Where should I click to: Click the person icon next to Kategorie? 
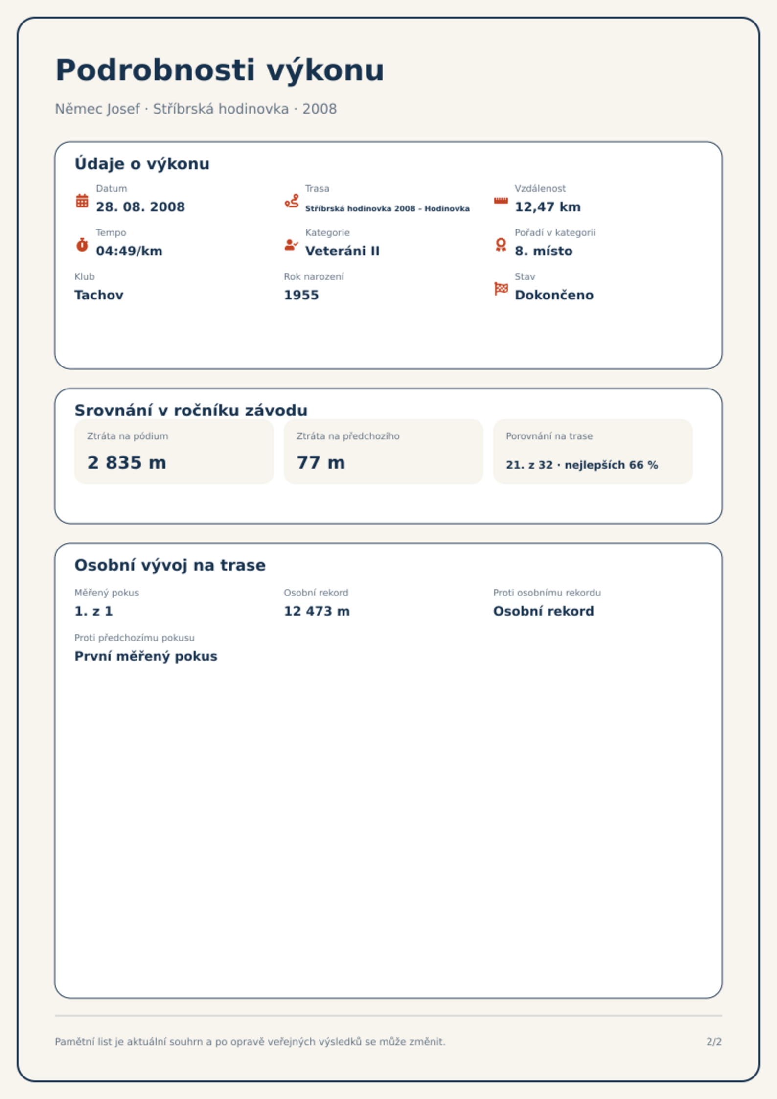(292, 245)
